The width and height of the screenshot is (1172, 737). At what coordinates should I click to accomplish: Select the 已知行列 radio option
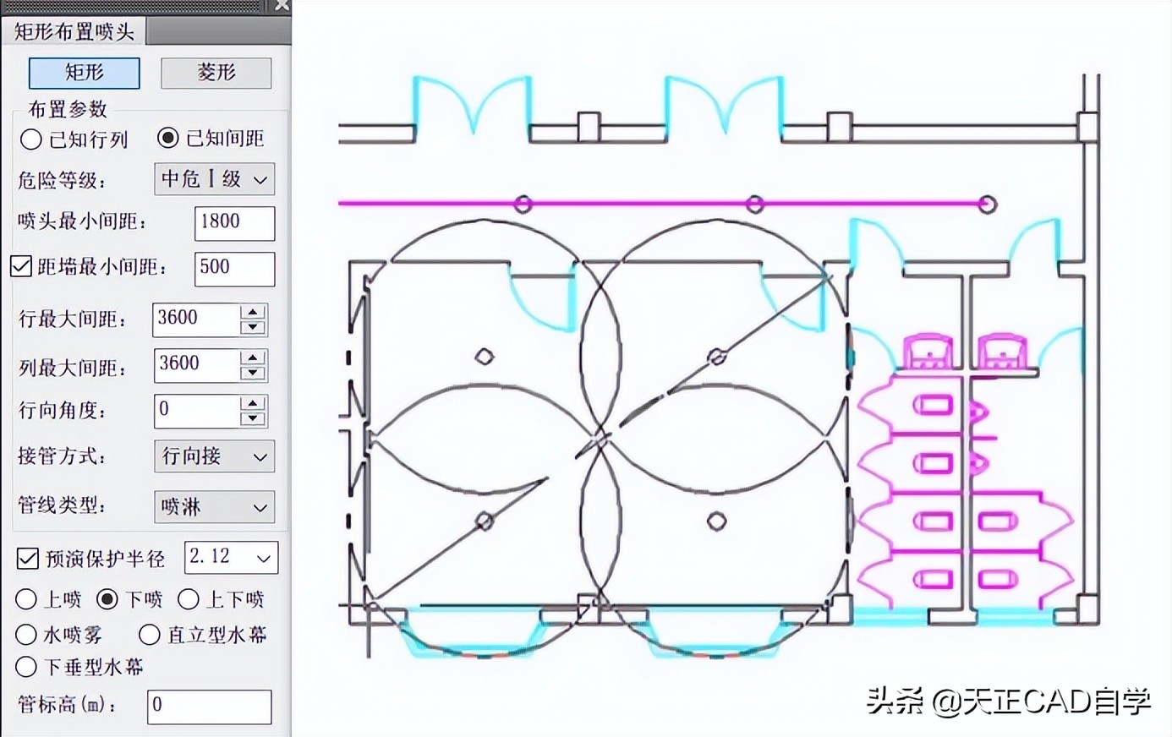click(x=30, y=139)
